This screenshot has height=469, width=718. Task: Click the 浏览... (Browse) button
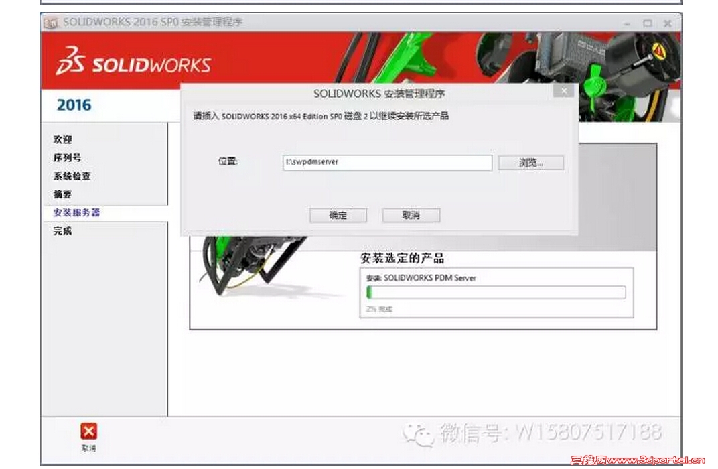coord(530,162)
